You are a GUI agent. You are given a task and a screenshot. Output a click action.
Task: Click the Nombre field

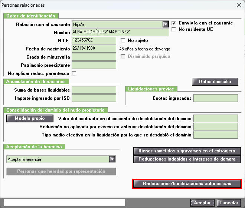click(120, 32)
